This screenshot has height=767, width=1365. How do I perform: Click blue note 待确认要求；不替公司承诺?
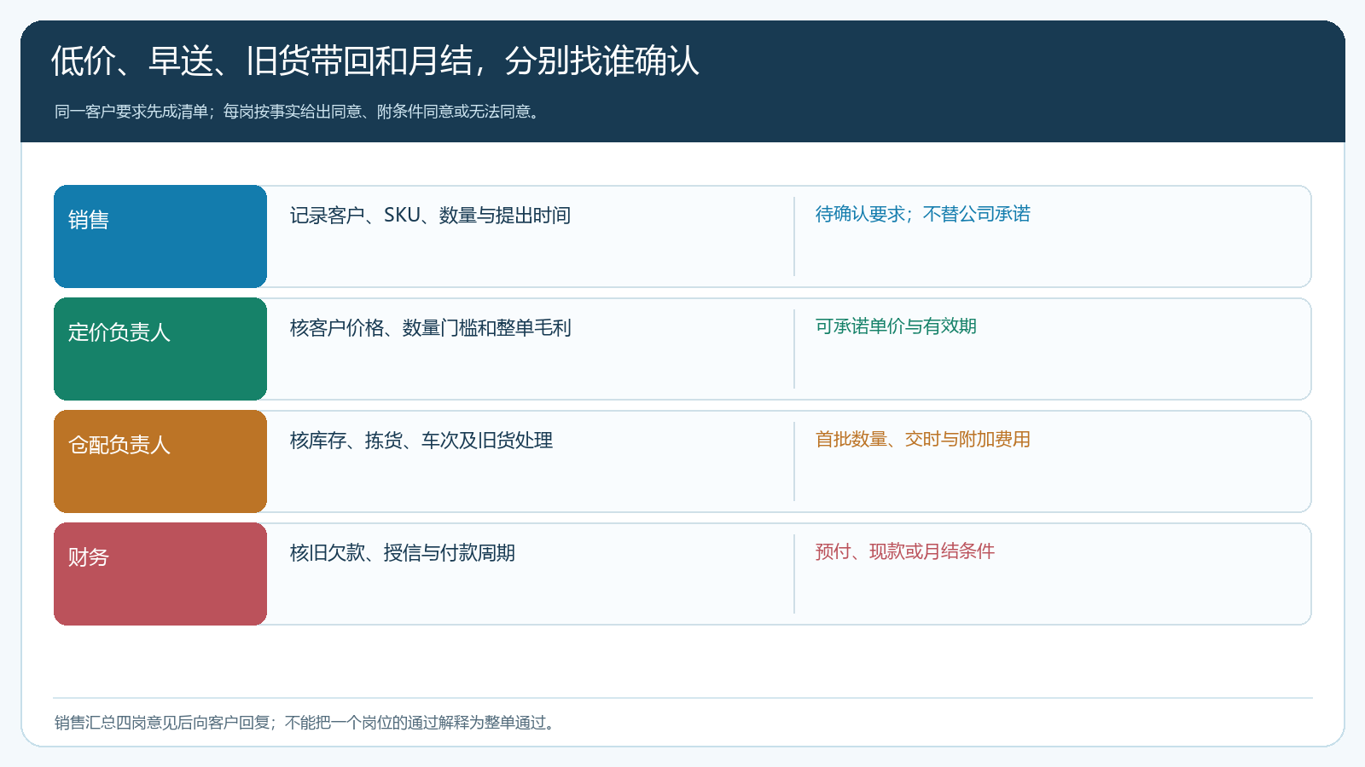[923, 214]
